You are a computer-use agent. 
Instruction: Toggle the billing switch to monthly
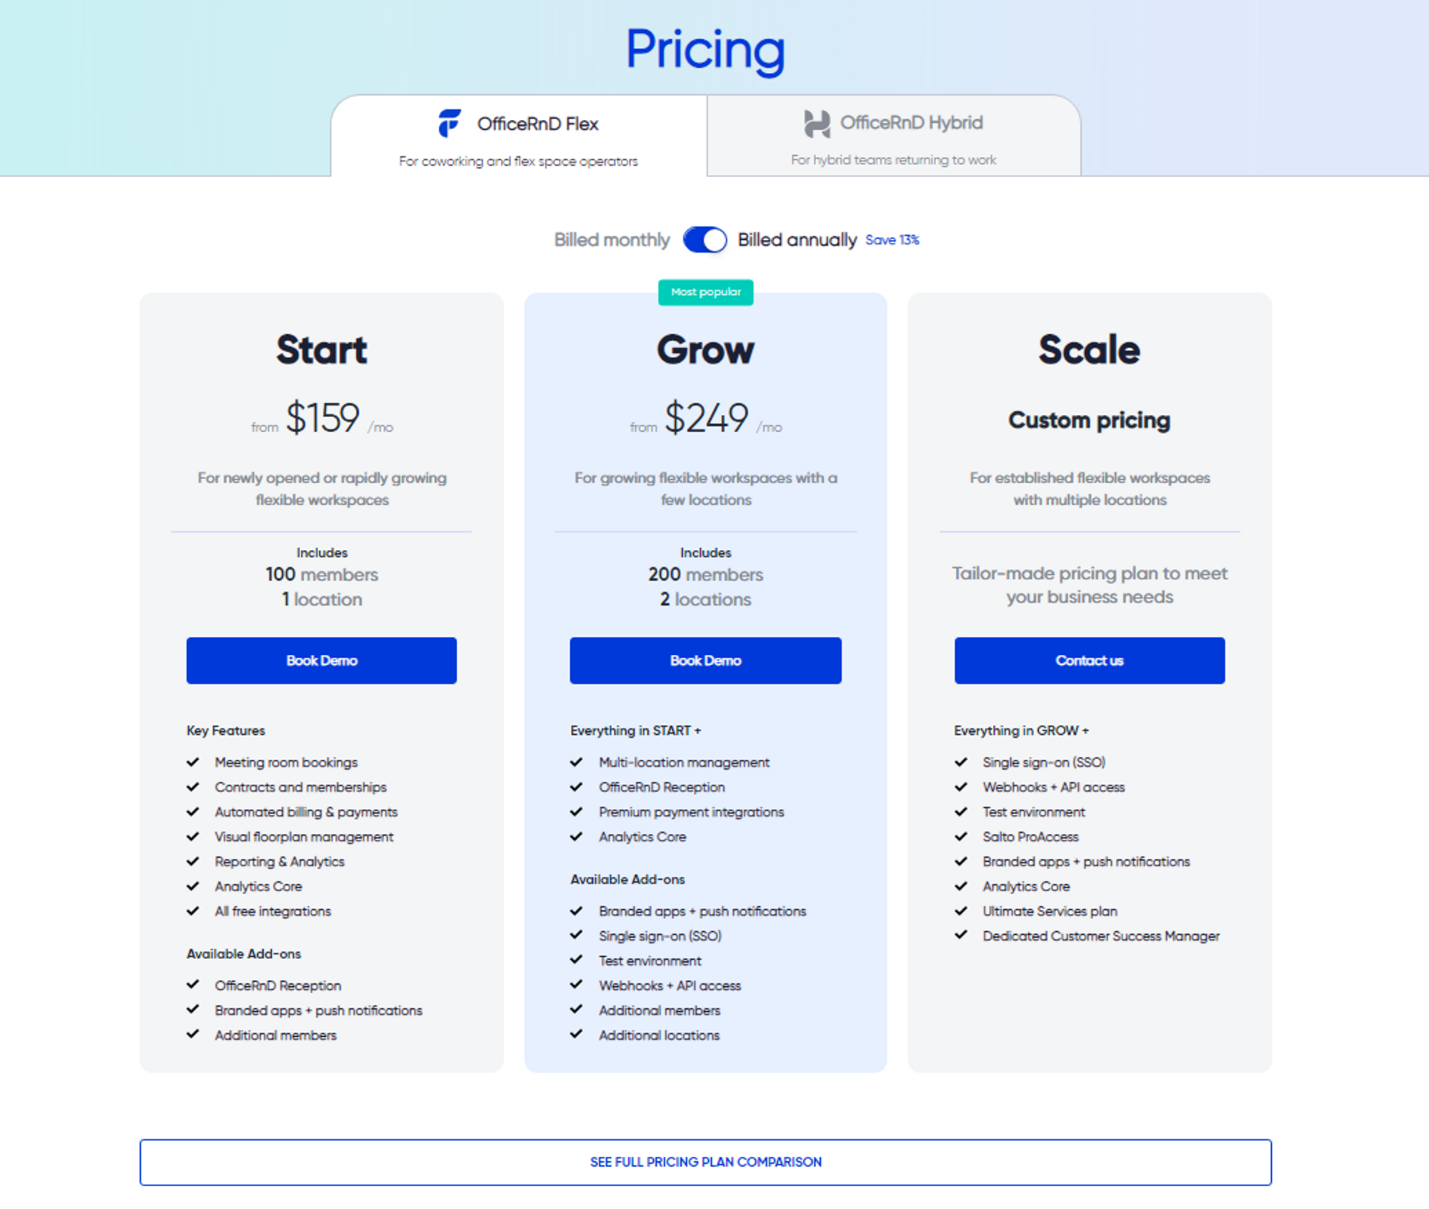[x=704, y=240]
